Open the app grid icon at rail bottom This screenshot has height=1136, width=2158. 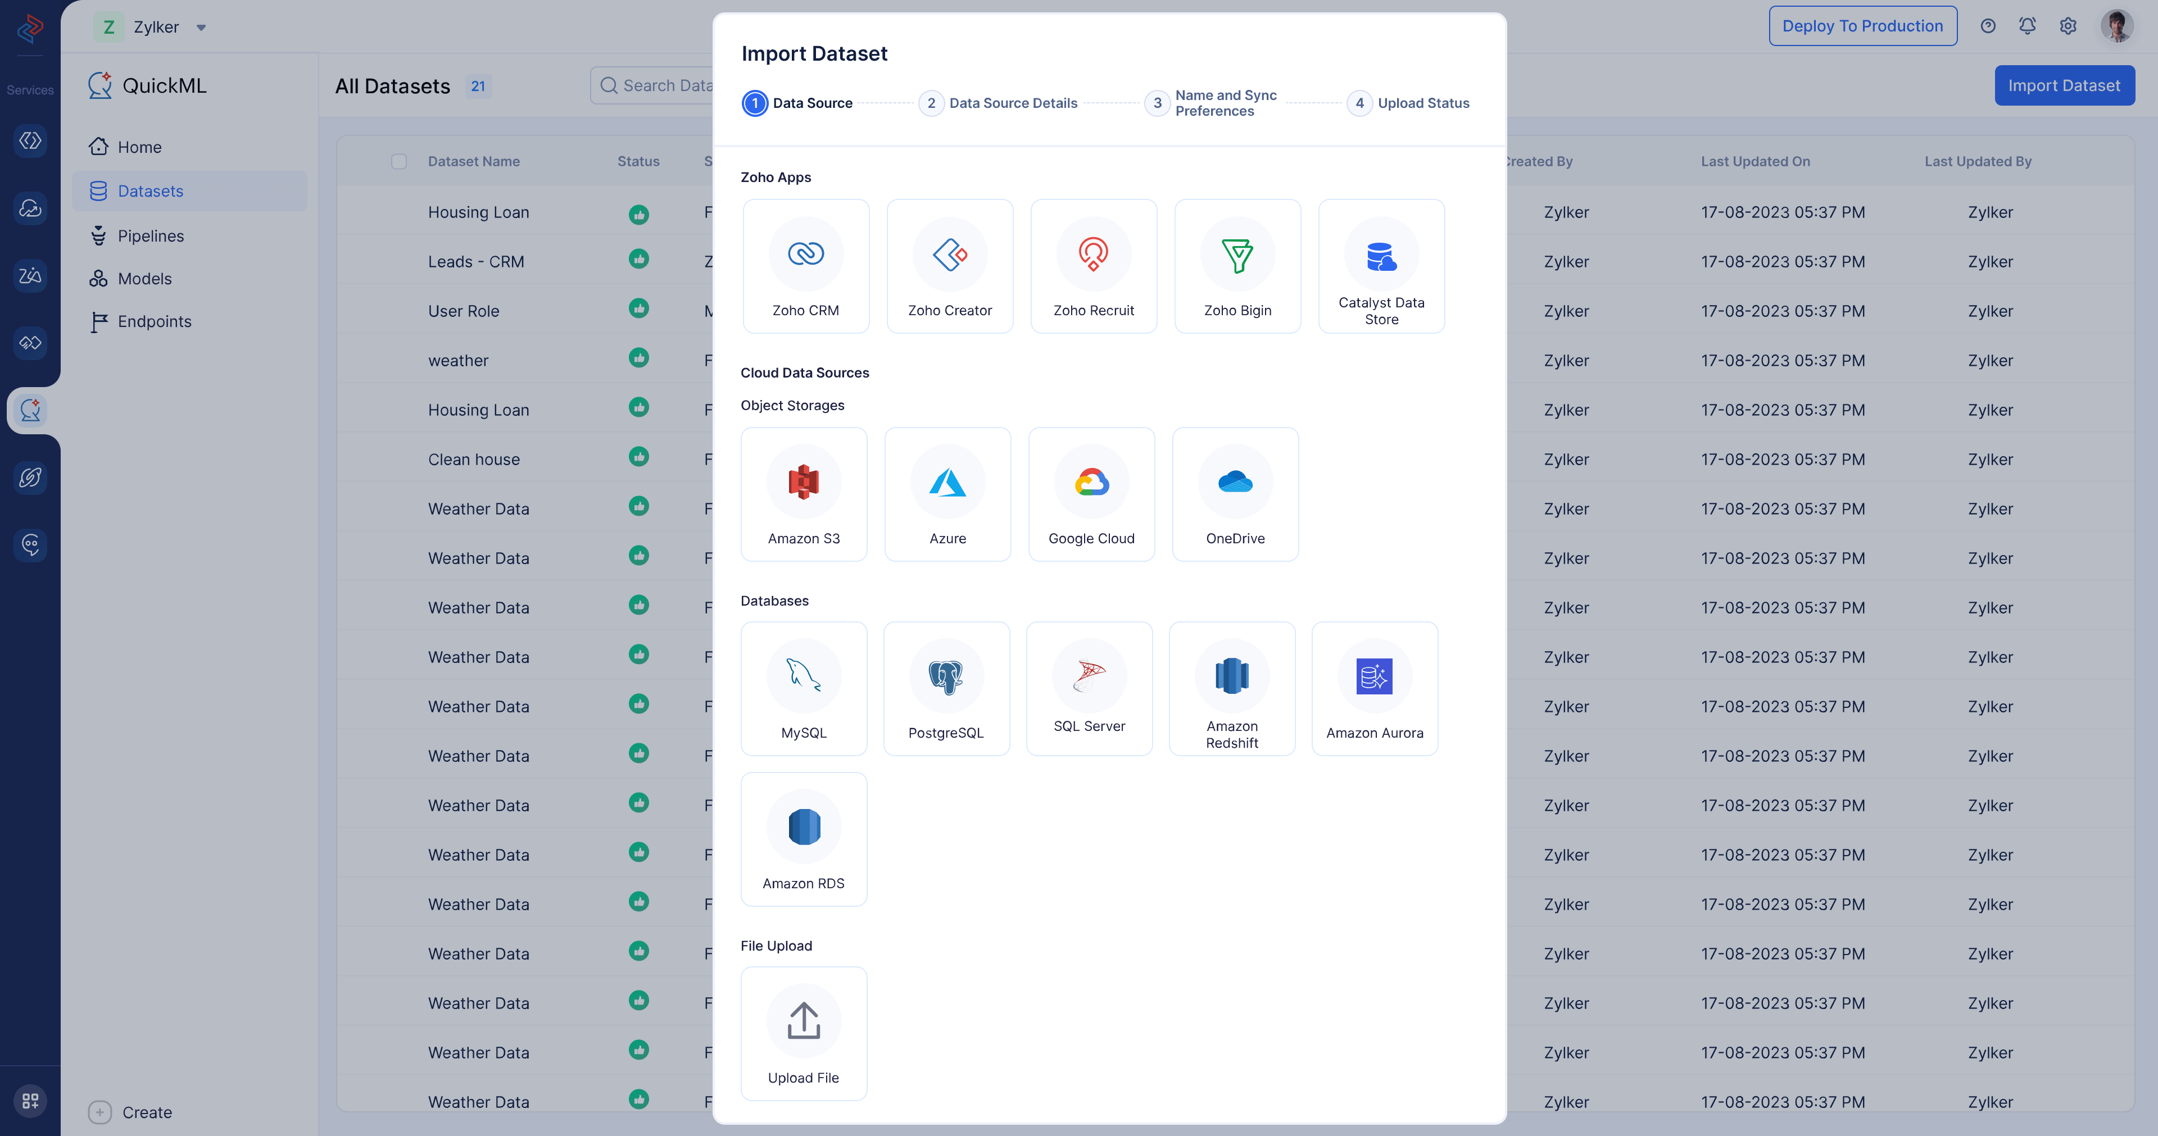click(x=30, y=1101)
